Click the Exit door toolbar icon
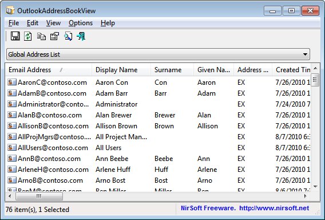The image size is (325, 220). click(x=81, y=36)
